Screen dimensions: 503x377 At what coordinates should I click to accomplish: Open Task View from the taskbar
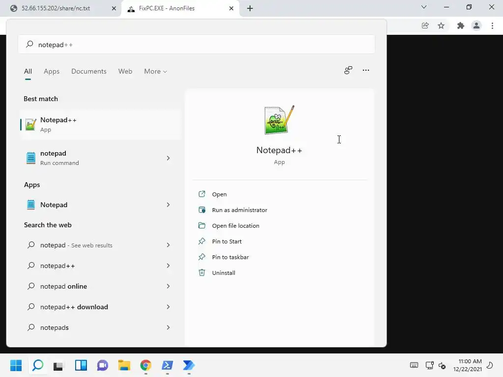(59, 365)
